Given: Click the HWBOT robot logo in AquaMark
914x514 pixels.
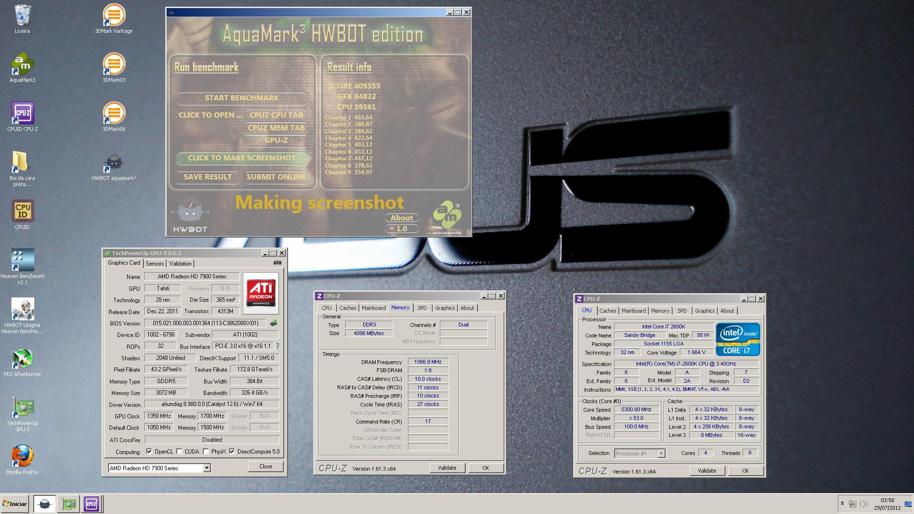Looking at the screenshot, I should (x=190, y=216).
